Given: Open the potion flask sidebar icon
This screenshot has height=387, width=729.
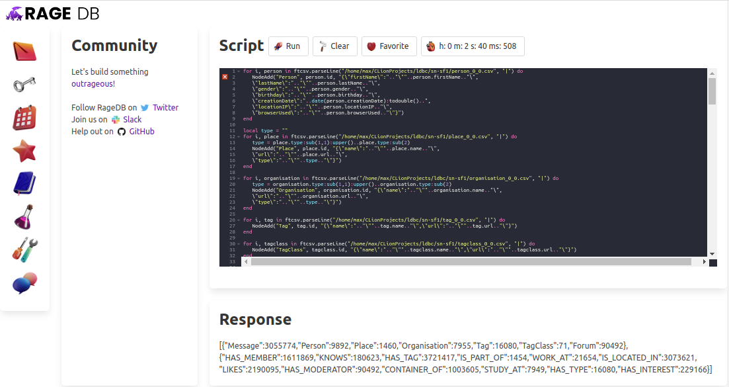Looking at the screenshot, I should (x=24, y=217).
